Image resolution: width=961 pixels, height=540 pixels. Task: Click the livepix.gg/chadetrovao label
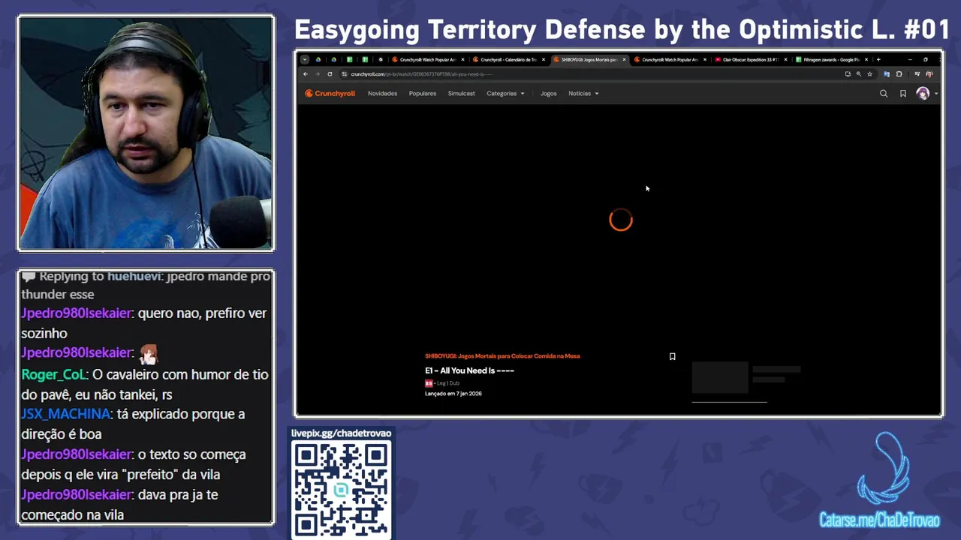(x=341, y=433)
